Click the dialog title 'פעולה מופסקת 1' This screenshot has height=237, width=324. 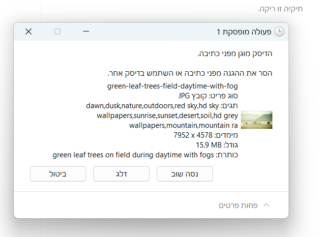coord(244,32)
